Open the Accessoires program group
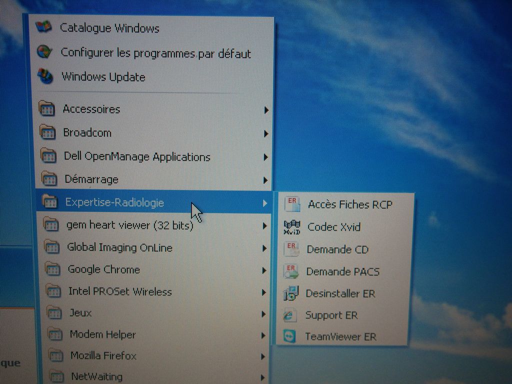Image resolution: width=512 pixels, height=384 pixels. click(x=153, y=109)
